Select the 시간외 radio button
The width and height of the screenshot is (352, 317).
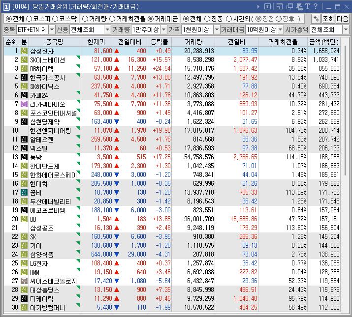229,19
